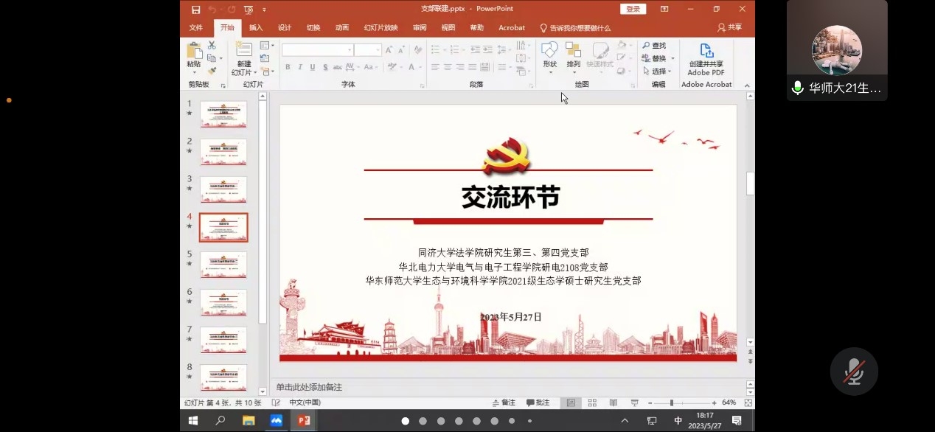Start slideshow from status bar icon
Image resolution: width=935 pixels, height=432 pixels.
pos(634,403)
